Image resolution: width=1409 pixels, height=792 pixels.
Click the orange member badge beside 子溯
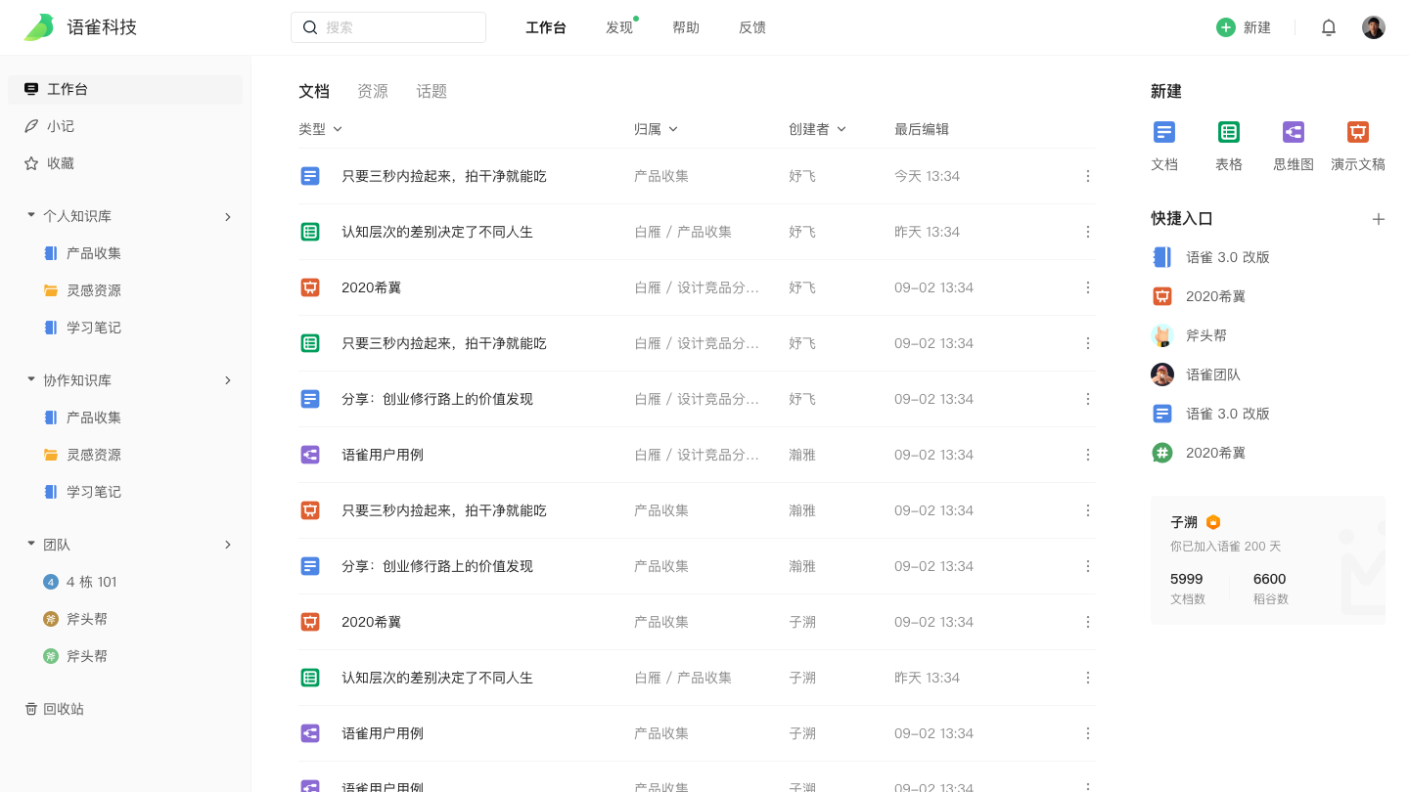tap(1213, 522)
